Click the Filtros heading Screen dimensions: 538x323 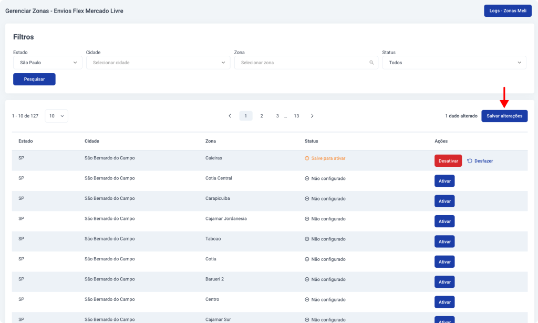[23, 37]
